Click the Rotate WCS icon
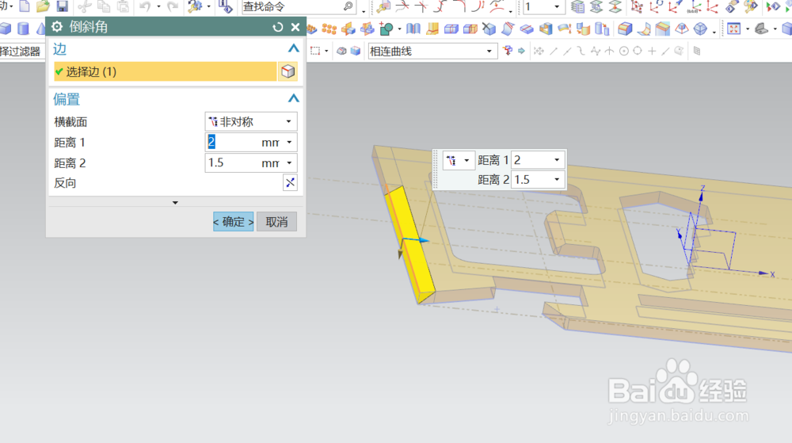The height and width of the screenshot is (443, 792). click(x=656, y=6)
